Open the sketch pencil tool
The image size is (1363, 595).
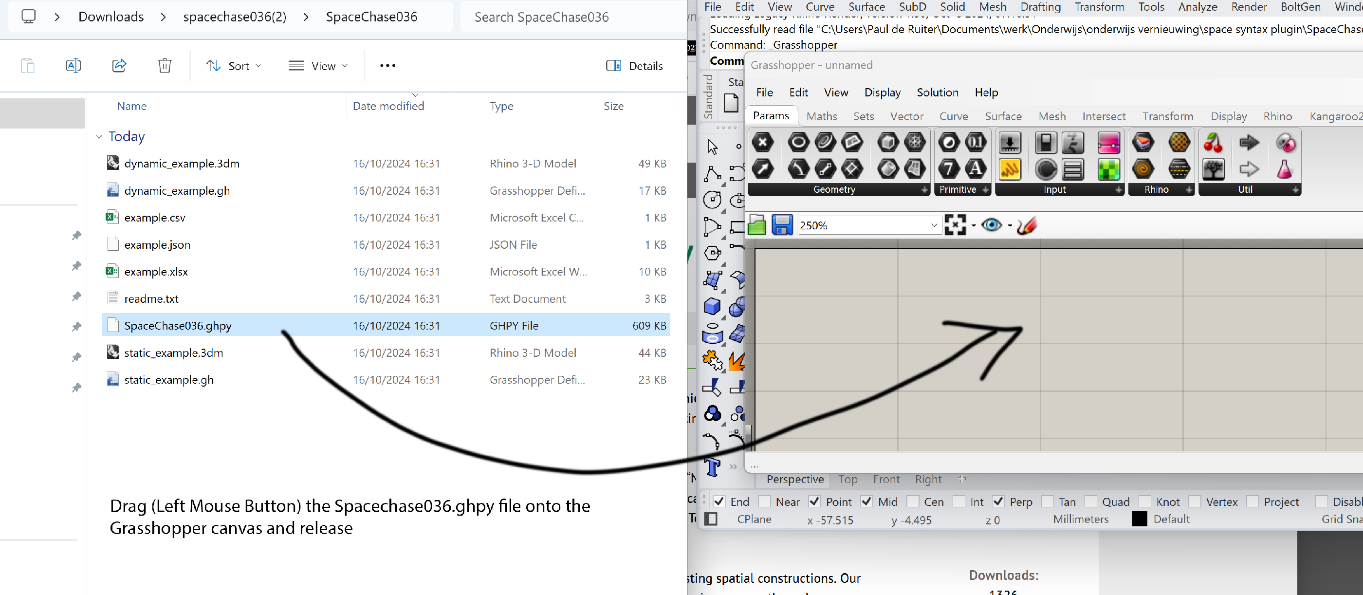tap(1027, 225)
